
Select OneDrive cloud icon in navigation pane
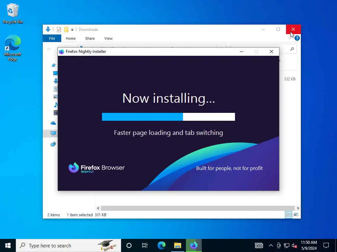pyautogui.click(x=53, y=123)
